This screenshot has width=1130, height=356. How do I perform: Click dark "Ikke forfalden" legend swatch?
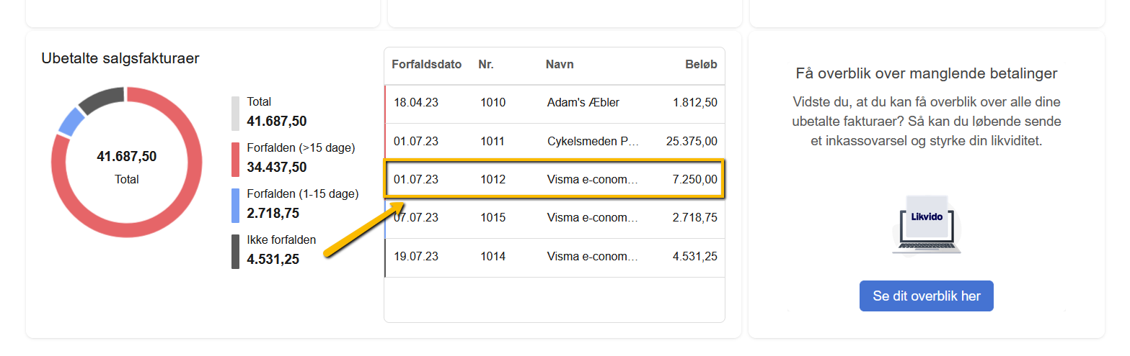(x=235, y=252)
